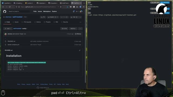
Task: Expand the Star lists dropdown arrow
Action: pos(80,17)
